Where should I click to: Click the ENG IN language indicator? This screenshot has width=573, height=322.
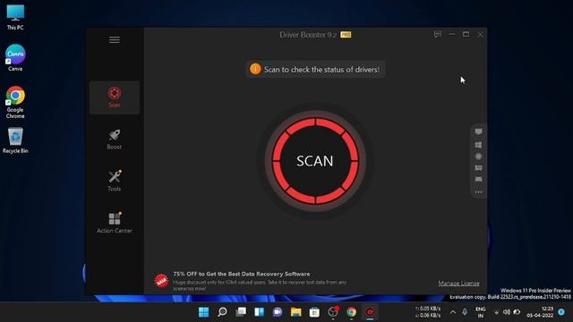[481, 312]
